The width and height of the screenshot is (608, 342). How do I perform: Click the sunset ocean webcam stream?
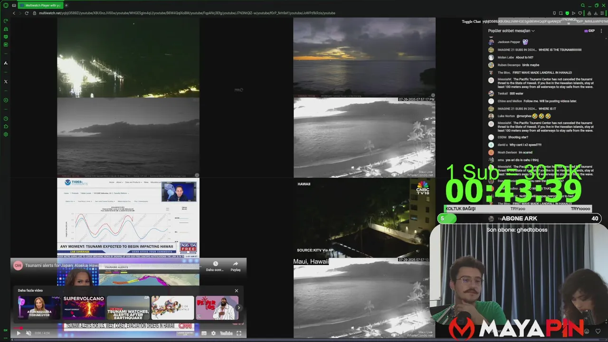tap(364, 57)
